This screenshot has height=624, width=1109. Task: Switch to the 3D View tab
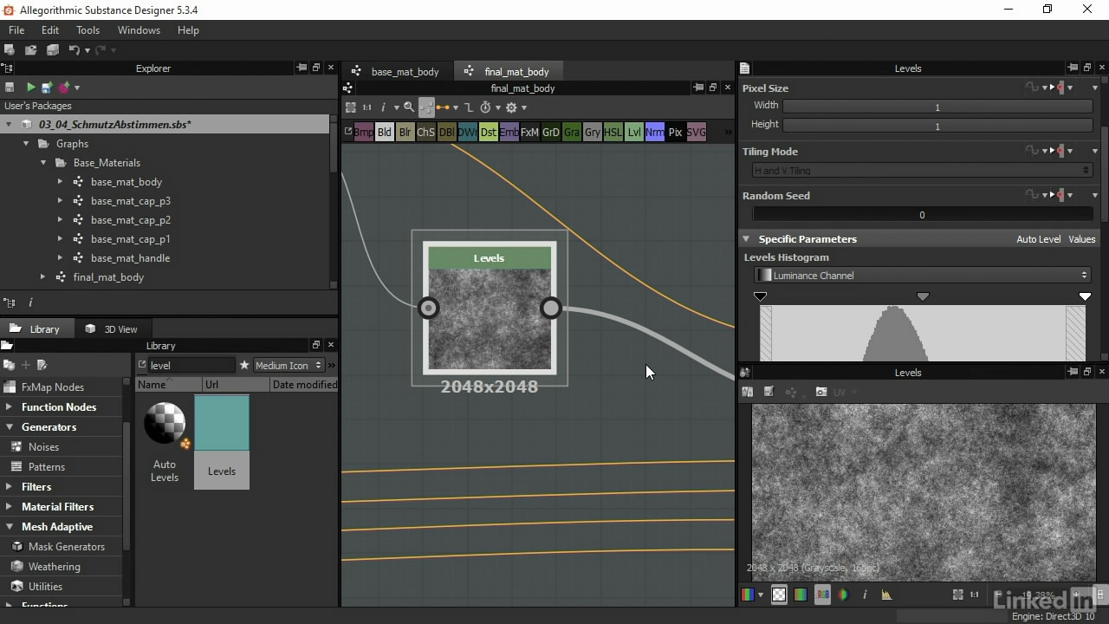pos(112,329)
